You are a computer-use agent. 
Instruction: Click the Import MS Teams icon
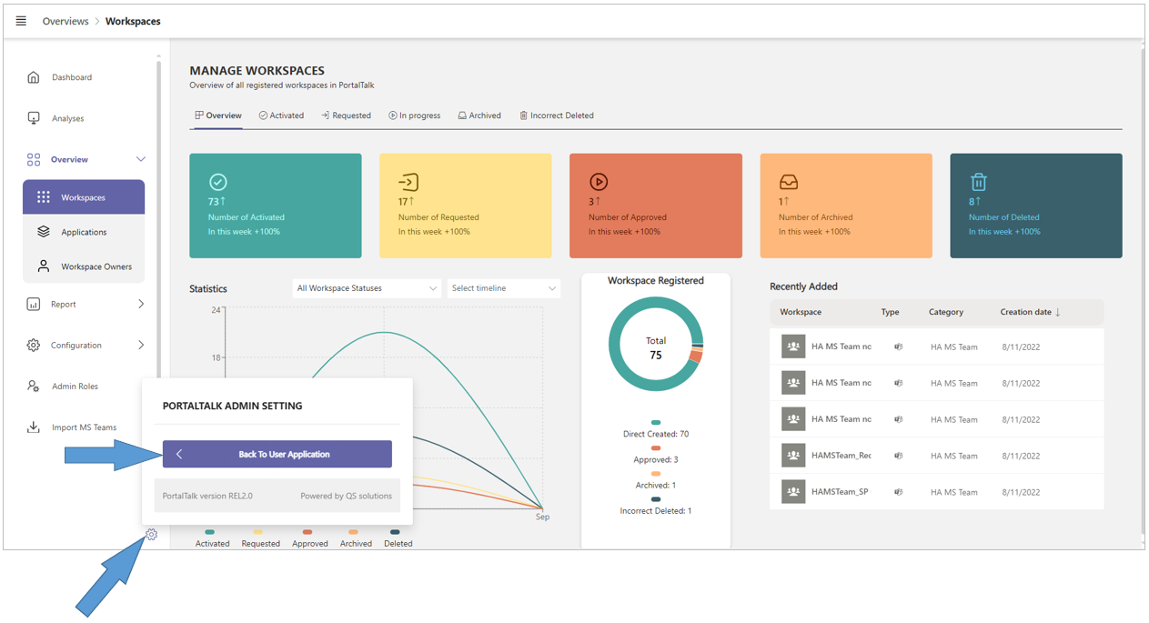[34, 427]
